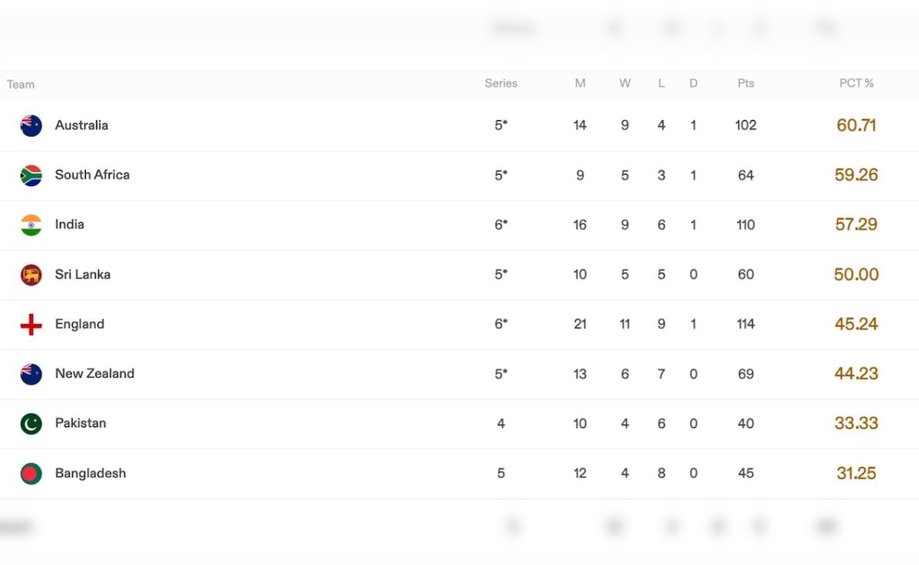Click the Sri Lanka flag icon

point(31,275)
